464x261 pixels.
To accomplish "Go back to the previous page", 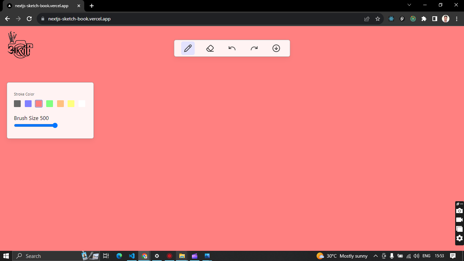I will tap(7, 19).
